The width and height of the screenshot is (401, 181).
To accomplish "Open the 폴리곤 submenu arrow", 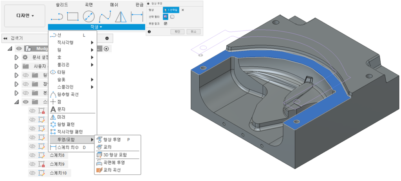I will pos(92,65).
